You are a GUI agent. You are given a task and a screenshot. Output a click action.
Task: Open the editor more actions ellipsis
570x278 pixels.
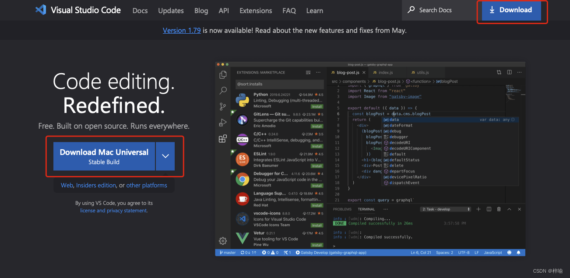[x=519, y=72]
